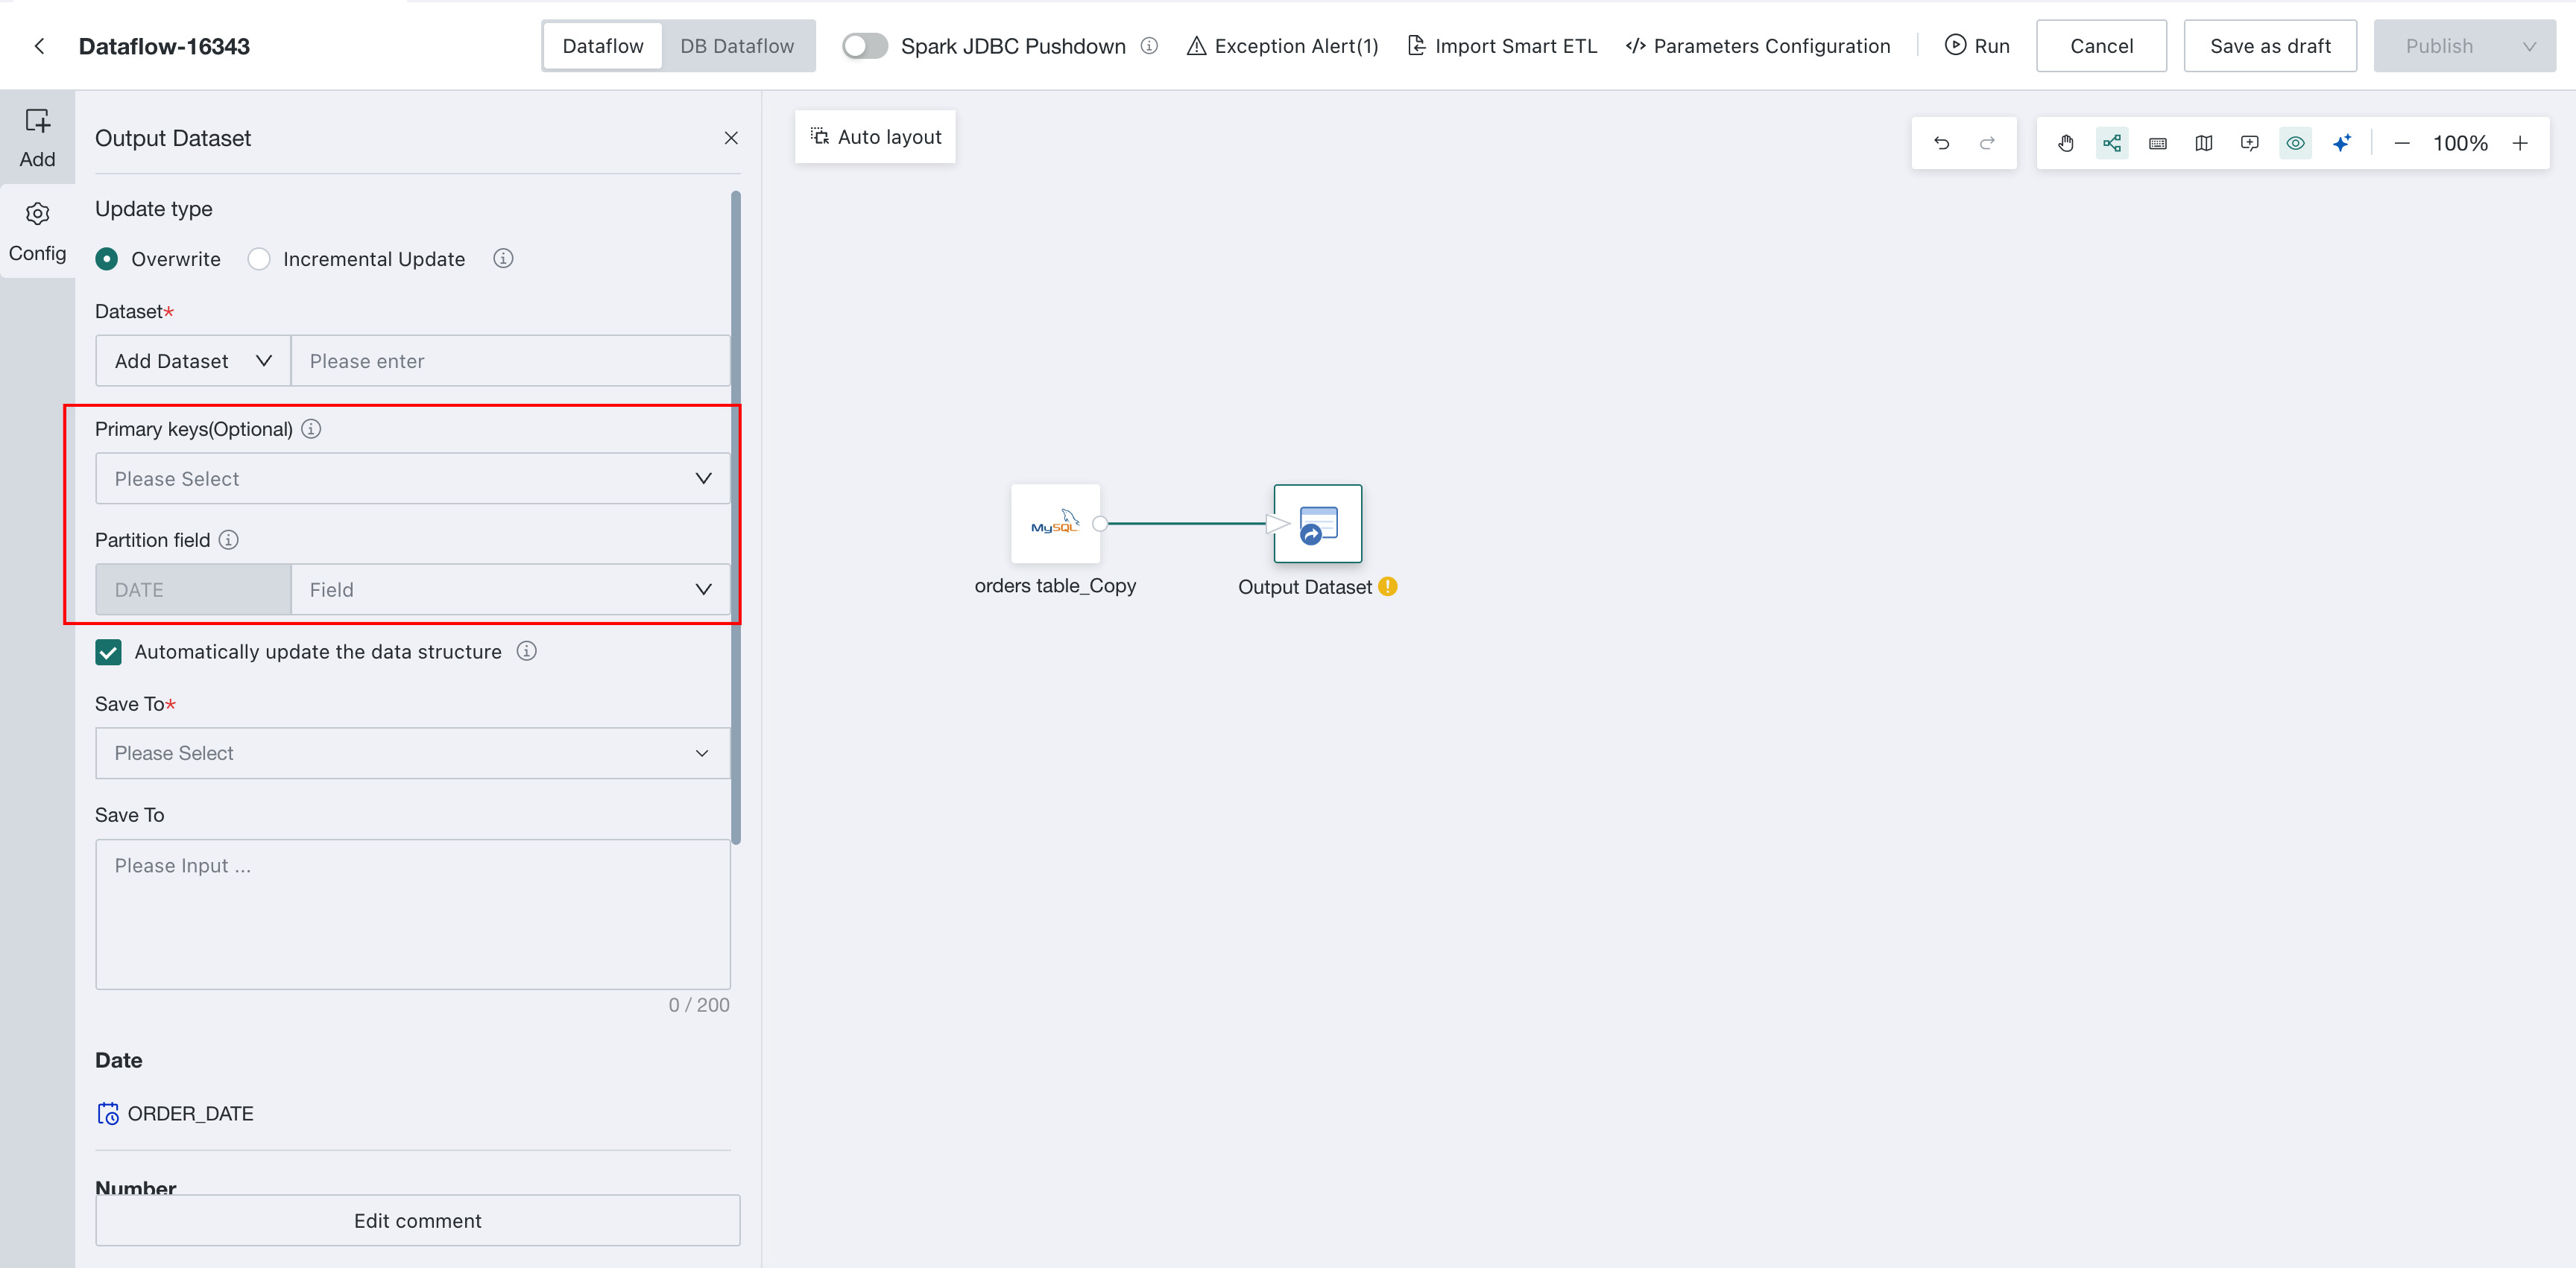Click the info icon next to Incremental Update
2576x1268 pixels.
[x=503, y=259]
